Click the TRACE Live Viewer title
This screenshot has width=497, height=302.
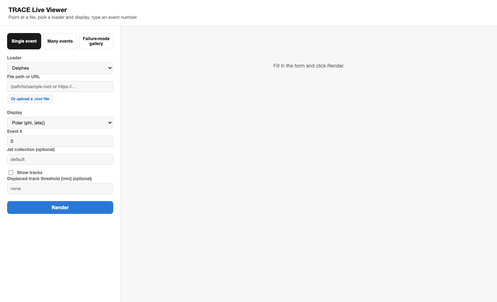click(x=38, y=10)
